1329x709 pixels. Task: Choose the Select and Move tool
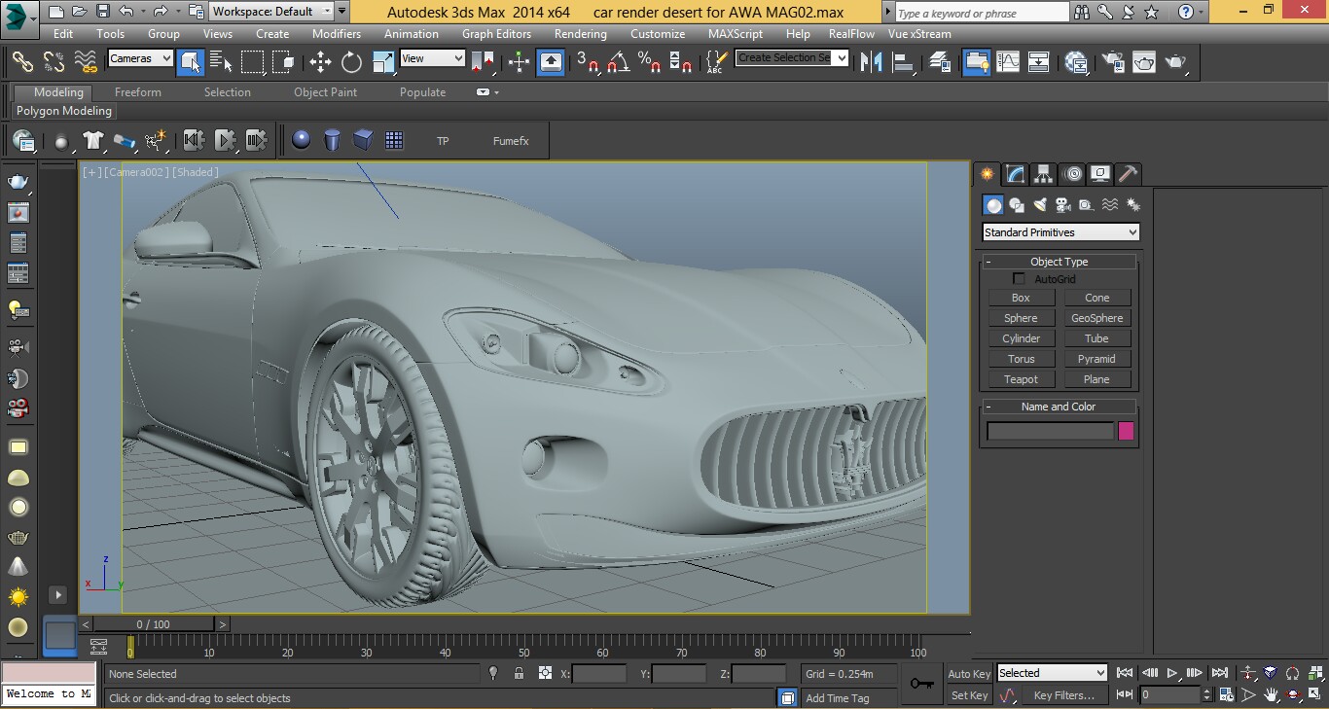(x=320, y=61)
